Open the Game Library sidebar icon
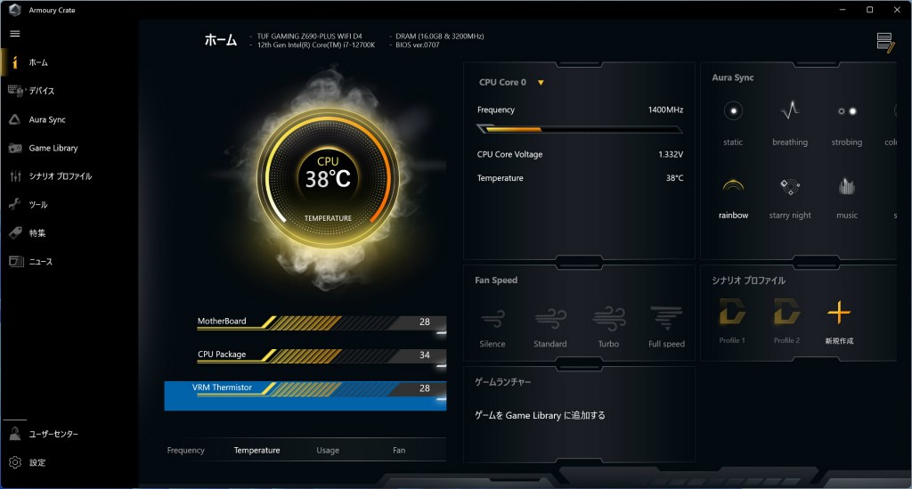 tap(15, 148)
